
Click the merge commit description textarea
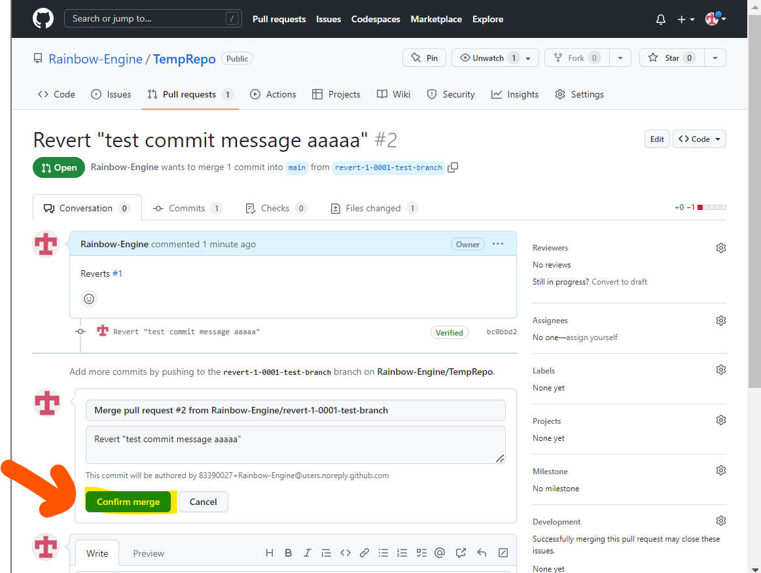(x=296, y=445)
